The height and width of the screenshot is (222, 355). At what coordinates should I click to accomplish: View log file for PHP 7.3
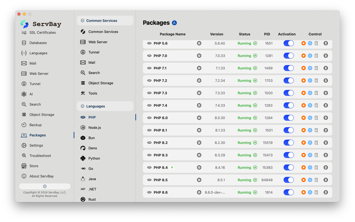click(x=316, y=93)
